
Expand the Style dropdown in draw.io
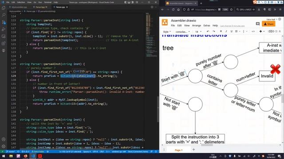(167, 32)
